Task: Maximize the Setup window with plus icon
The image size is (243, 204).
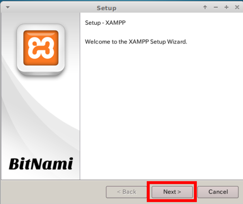Action: pyautogui.click(x=226, y=7)
